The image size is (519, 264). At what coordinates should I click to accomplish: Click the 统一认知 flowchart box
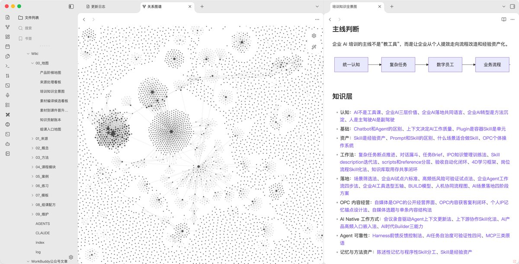[x=351, y=64]
